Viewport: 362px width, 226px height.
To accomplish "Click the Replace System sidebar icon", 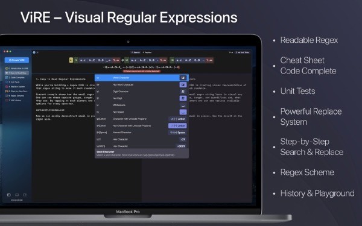I will click(7, 87).
